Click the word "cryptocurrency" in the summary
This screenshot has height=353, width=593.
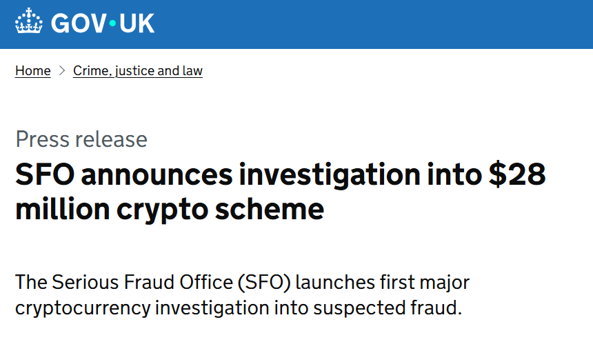tap(83, 307)
